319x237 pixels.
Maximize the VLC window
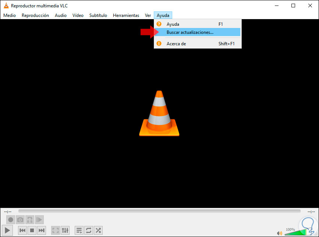point(293,6)
